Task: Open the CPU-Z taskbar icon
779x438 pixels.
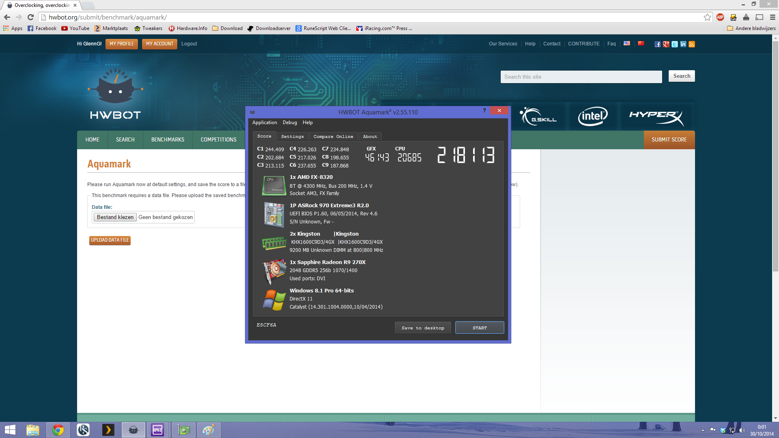Action: [157, 430]
